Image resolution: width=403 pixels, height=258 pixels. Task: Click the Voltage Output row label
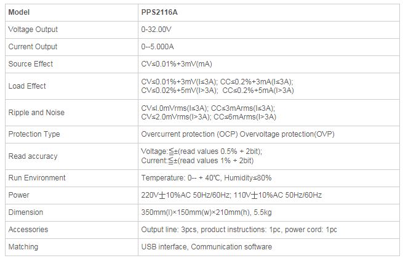pyautogui.click(x=33, y=29)
